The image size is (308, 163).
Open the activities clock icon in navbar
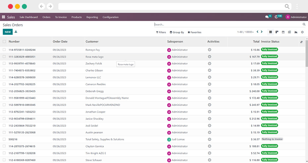click(x=277, y=17)
